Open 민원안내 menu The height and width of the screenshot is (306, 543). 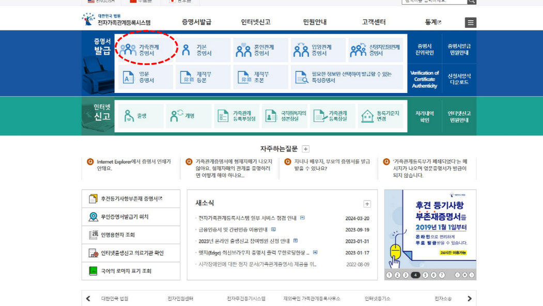tap(315, 22)
